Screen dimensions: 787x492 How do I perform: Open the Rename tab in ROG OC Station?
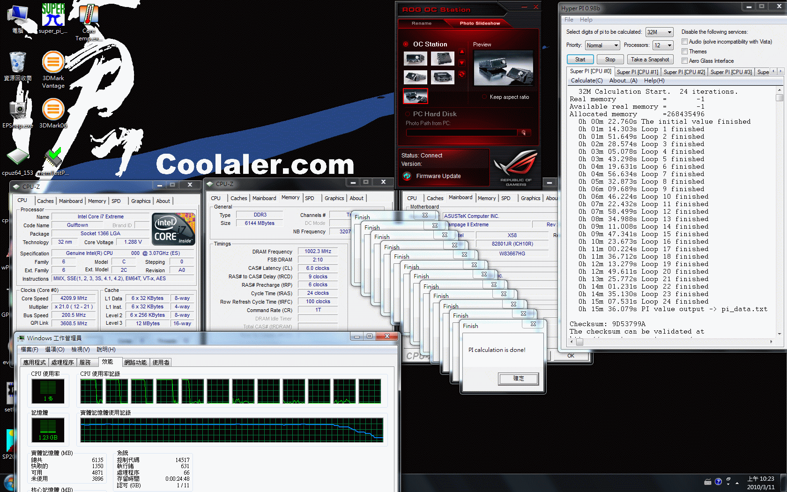pyautogui.click(x=421, y=23)
